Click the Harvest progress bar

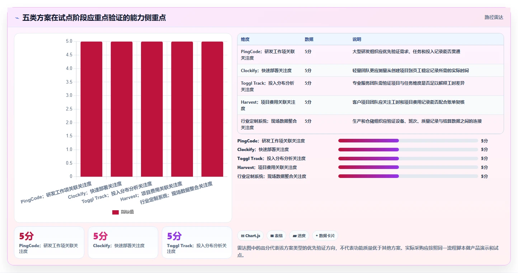pos(408,168)
